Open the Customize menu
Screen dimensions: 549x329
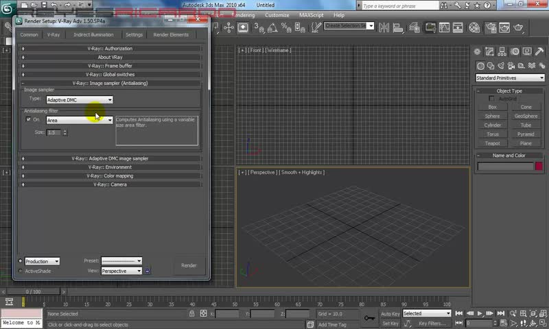(x=277, y=15)
